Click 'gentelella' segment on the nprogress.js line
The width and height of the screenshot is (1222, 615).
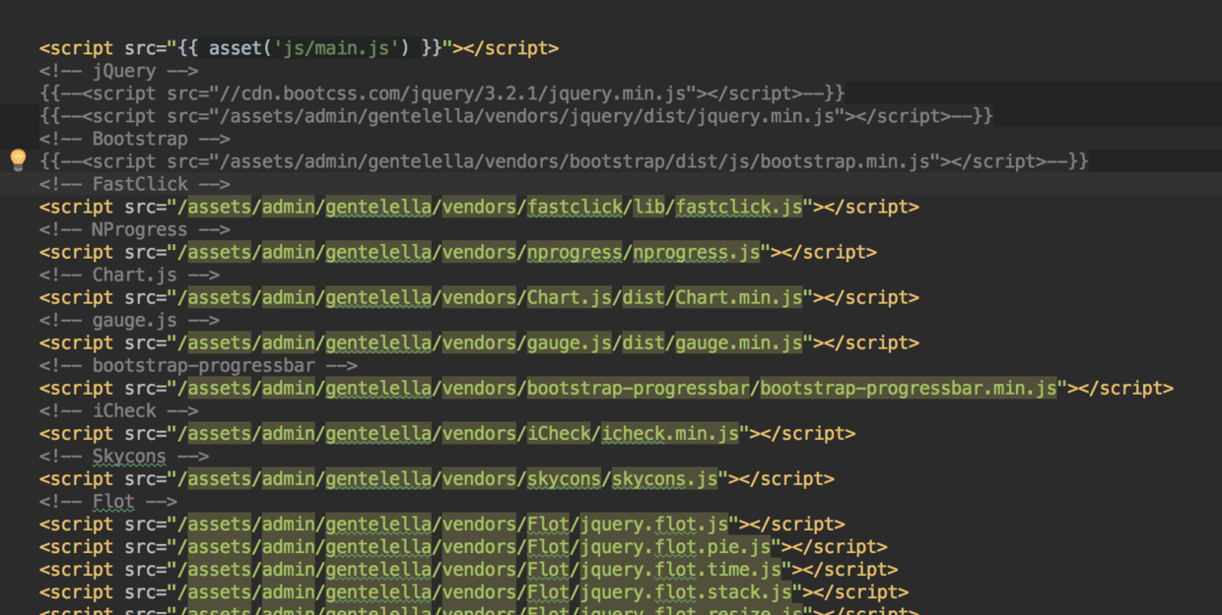coord(378,252)
